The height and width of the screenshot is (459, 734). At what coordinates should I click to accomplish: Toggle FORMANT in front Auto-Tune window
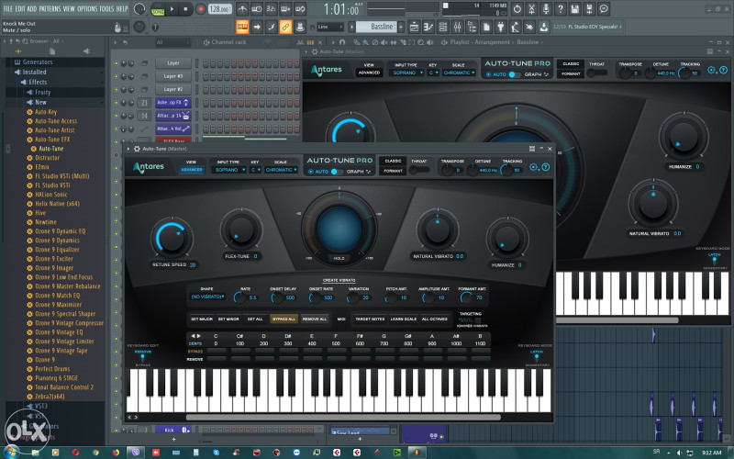393,171
